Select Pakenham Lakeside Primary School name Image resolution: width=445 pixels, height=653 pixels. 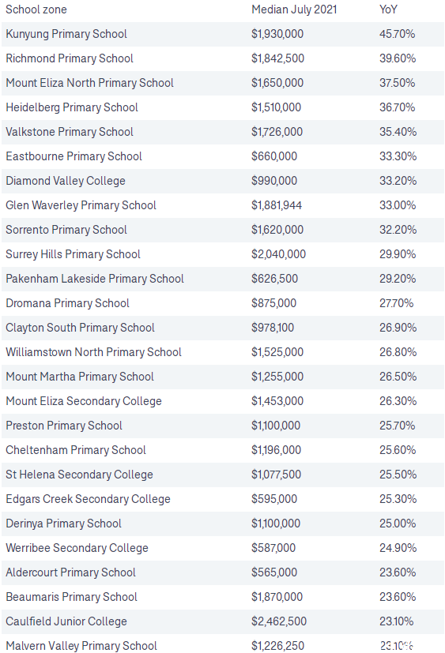[95, 279]
